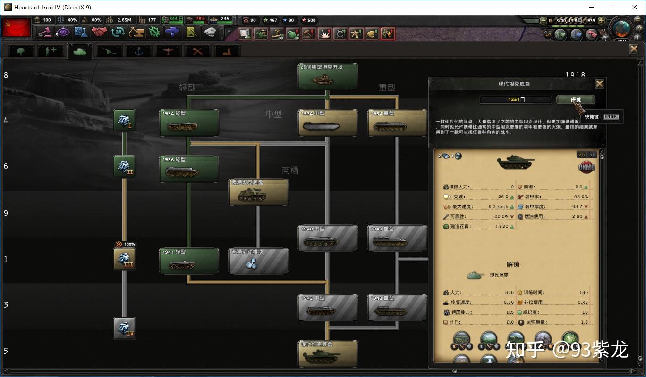Switch to the engineering research tab
Image resolution: width=646 pixels, height=377 pixels.
tap(197, 50)
